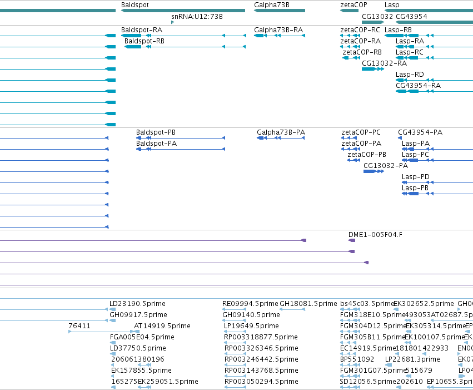Open the 206061380196 feature label
Viewport: 473px width, 390px height.
tap(137, 359)
